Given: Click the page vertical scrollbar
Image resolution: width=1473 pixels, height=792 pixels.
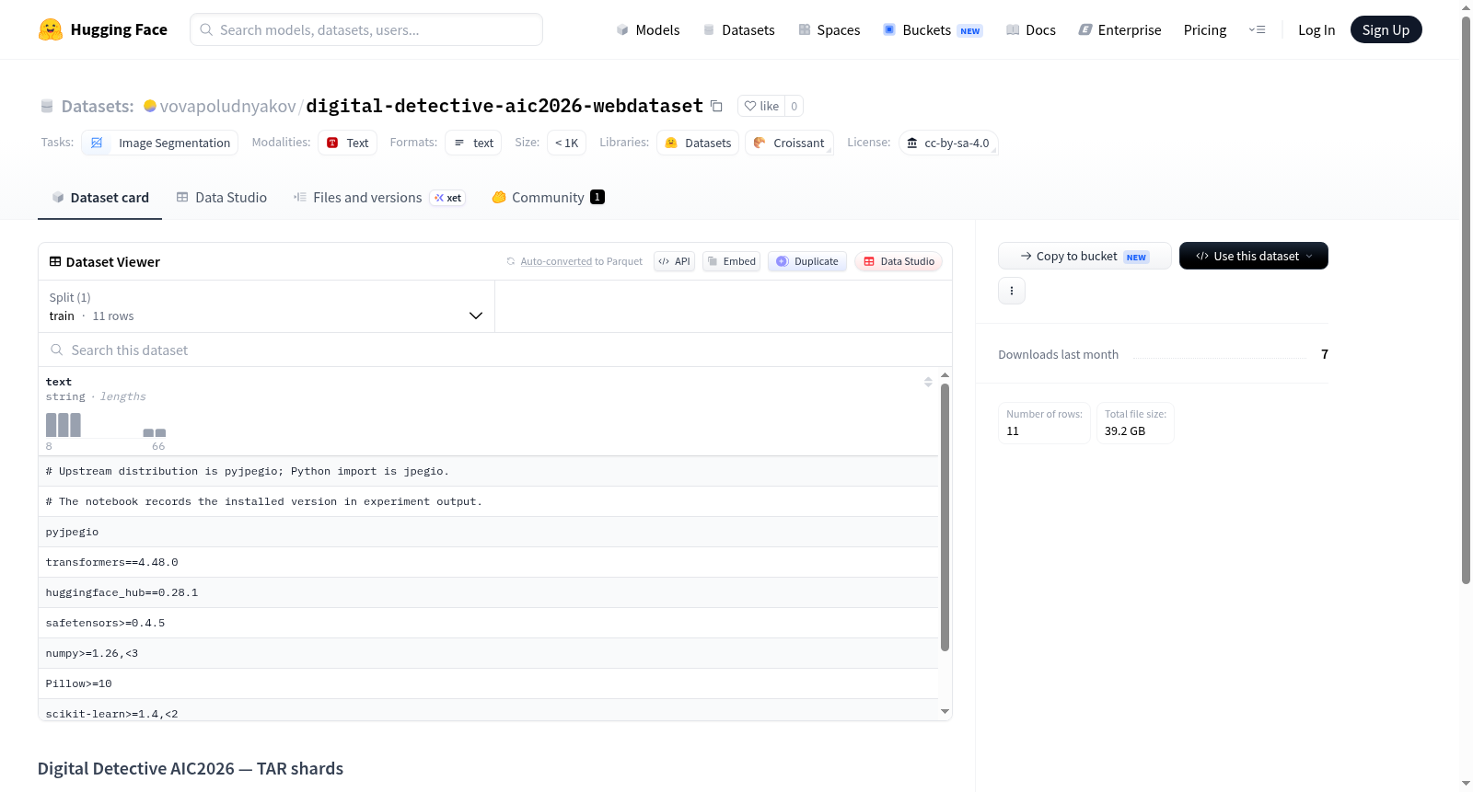Looking at the screenshot, I should point(1466,300).
